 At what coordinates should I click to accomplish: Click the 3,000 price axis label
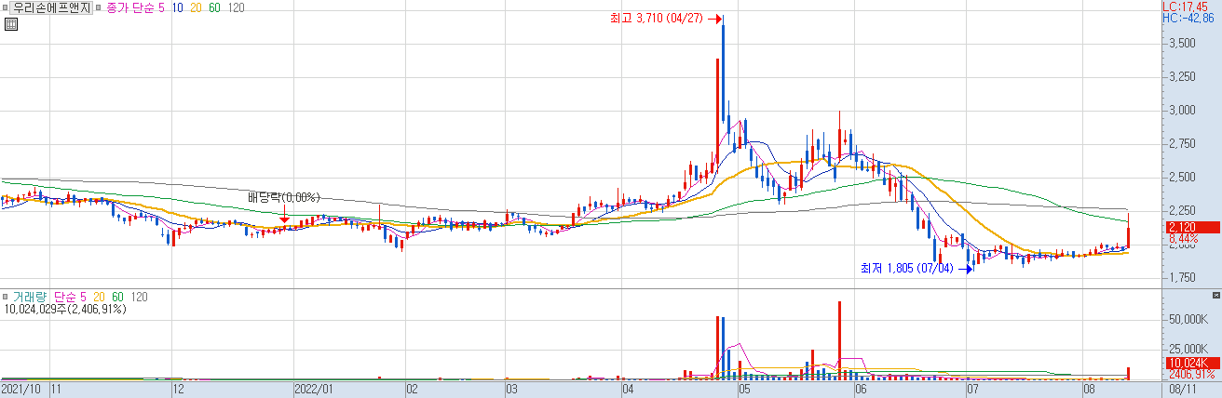point(1183,110)
